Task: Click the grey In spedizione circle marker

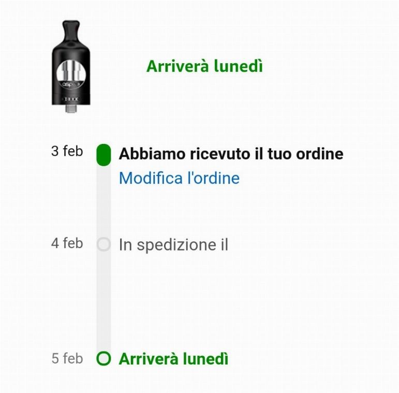Action: click(x=104, y=244)
